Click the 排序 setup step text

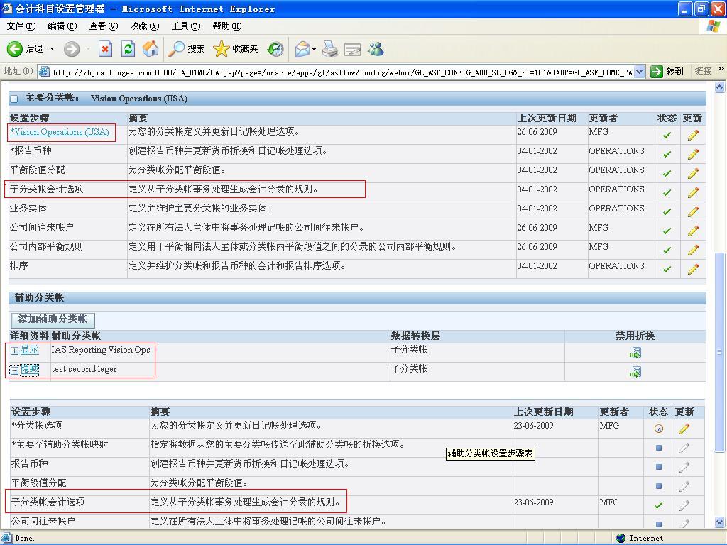[x=19, y=266]
